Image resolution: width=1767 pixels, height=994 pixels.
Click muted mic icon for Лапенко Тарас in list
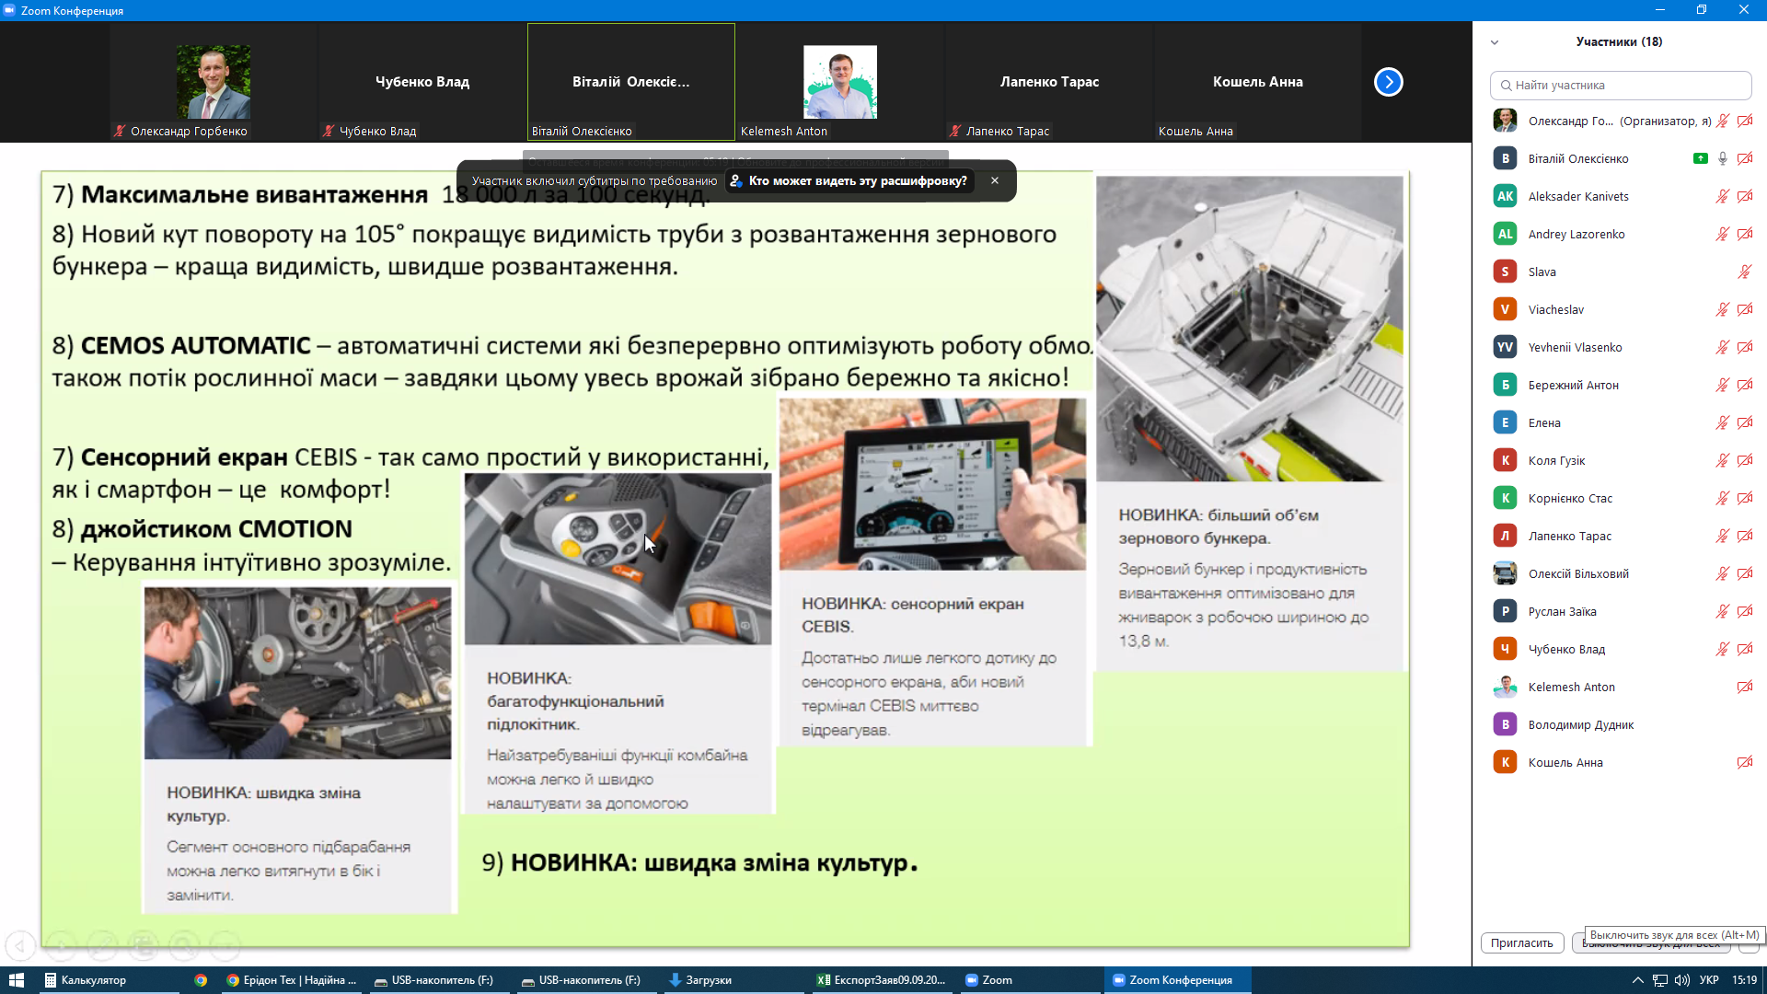[1723, 536]
